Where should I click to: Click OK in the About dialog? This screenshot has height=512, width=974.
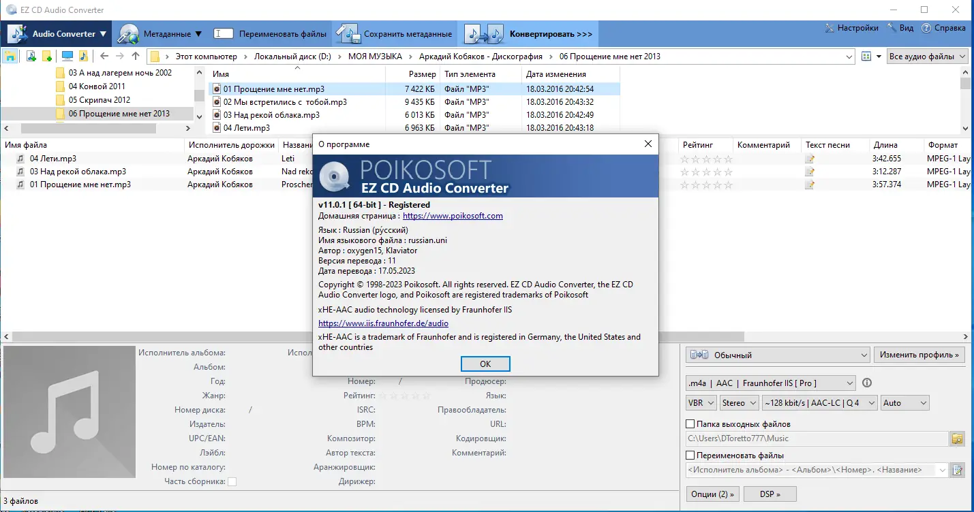tap(485, 364)
